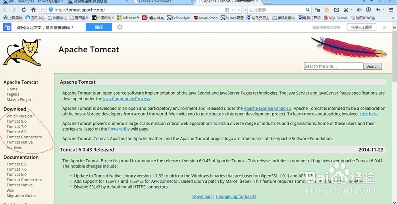Click the site Search button
The image size is (397, 204).
pyautogui.click(x=372, y=66)
